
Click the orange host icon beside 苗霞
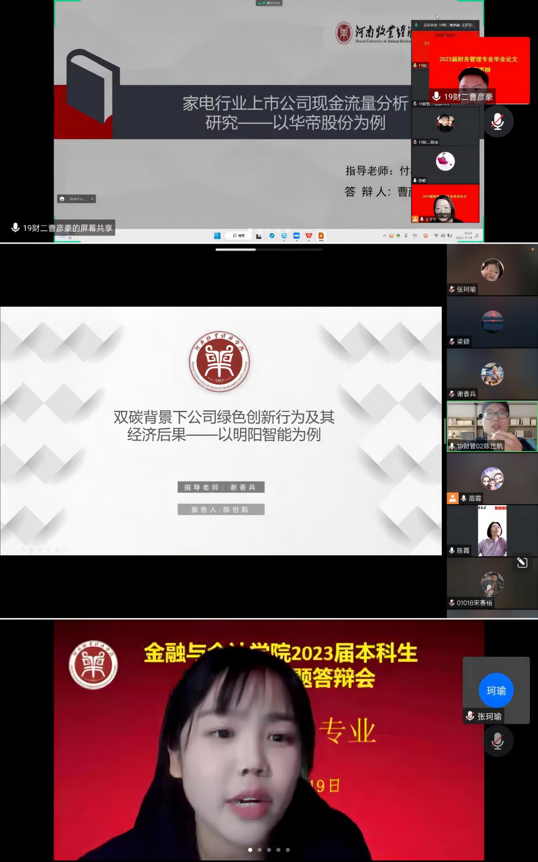[x=452, y=498]
